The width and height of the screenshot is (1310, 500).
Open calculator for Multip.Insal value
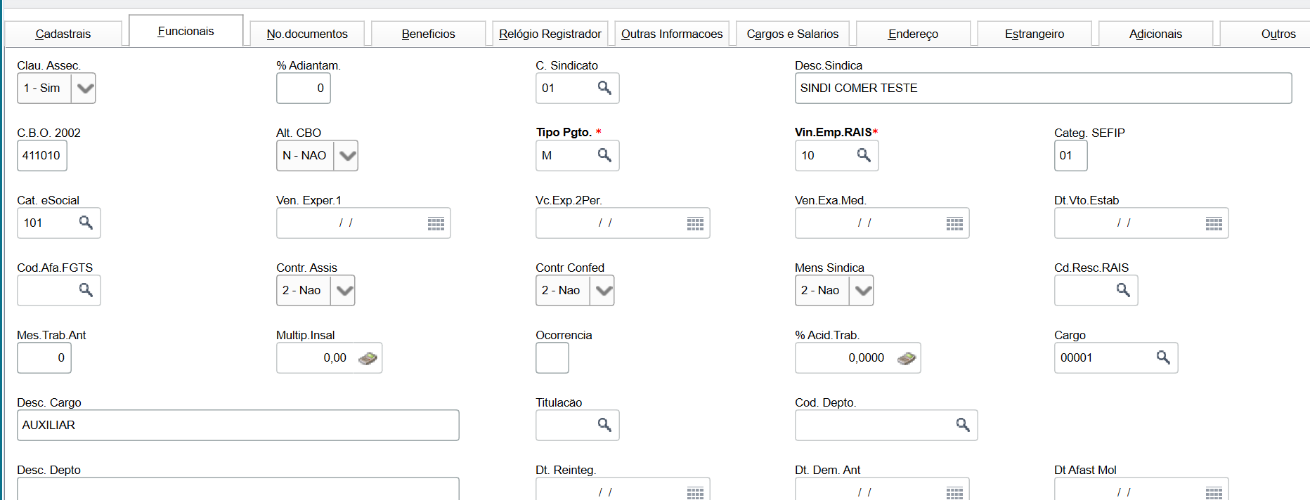tap(368, 358)
